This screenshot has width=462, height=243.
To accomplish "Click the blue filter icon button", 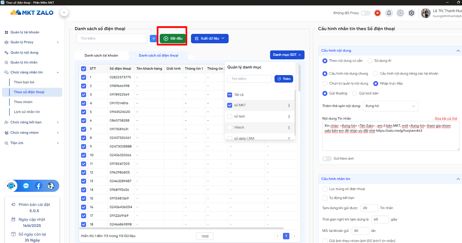I will (x=154, y=38).
